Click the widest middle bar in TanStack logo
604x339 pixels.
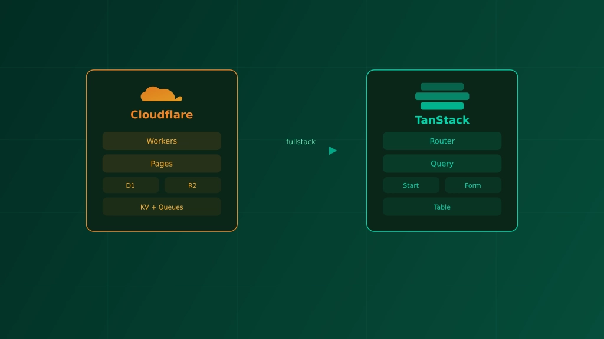[x=442, y=95]
